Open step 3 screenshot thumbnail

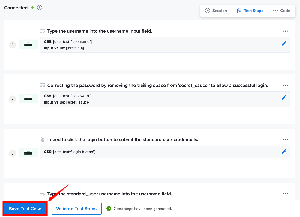click(28, 153)
